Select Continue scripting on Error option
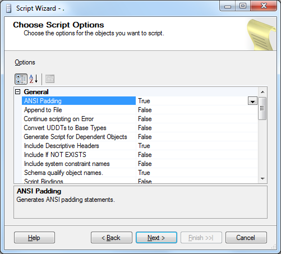This screenshot has height=254, width=281. click(x=79, y=119)
